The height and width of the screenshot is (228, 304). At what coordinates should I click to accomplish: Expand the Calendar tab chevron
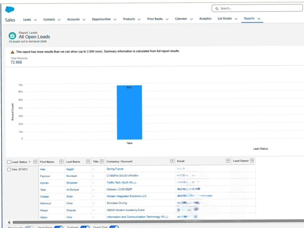(191, 19)
